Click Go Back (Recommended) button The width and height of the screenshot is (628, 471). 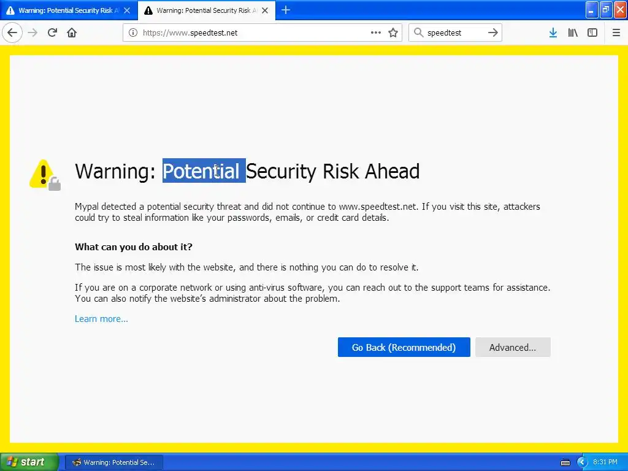[x=404, y=347]
